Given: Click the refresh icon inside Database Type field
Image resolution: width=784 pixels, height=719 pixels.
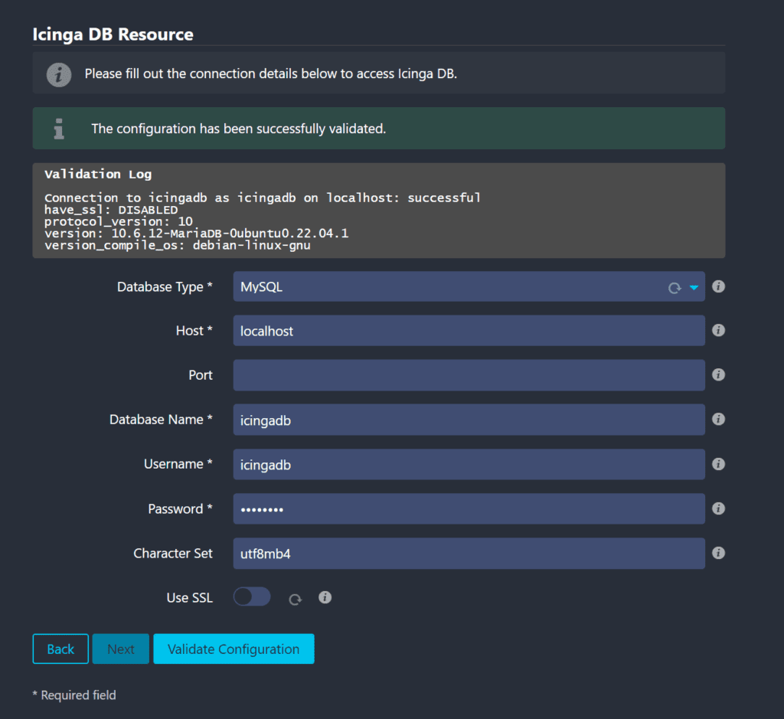Looking at the screenshot, I should click(675, 288).
